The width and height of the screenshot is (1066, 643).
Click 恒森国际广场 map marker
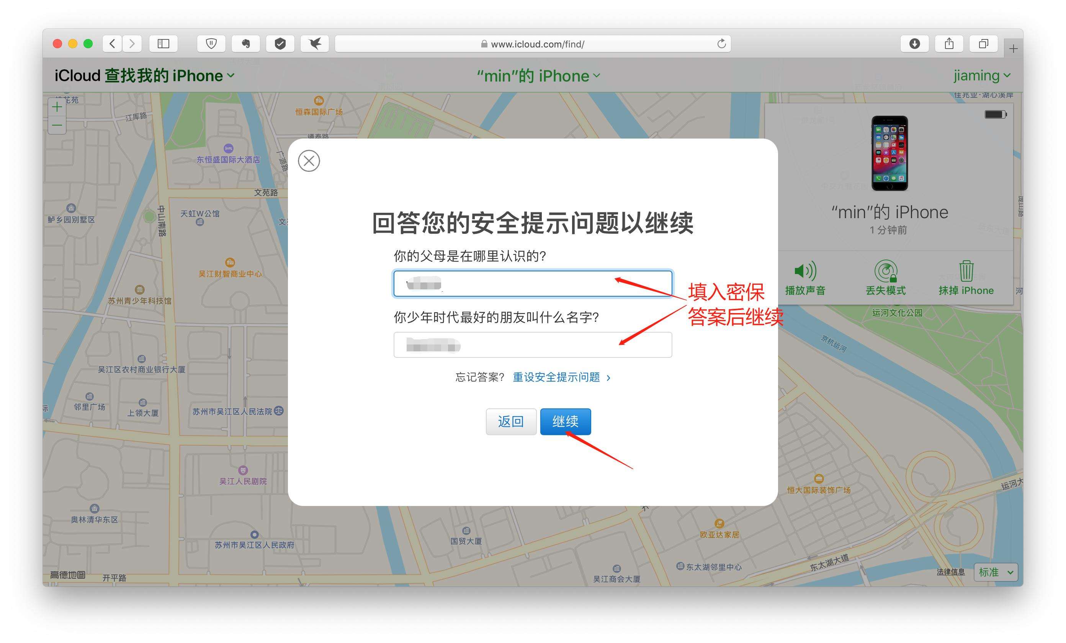tap(319, 101)
